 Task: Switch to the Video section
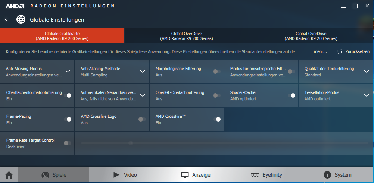125,175
